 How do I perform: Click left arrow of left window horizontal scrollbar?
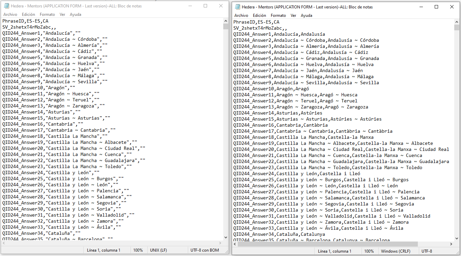pyautogui.click(x=3, y=243)
